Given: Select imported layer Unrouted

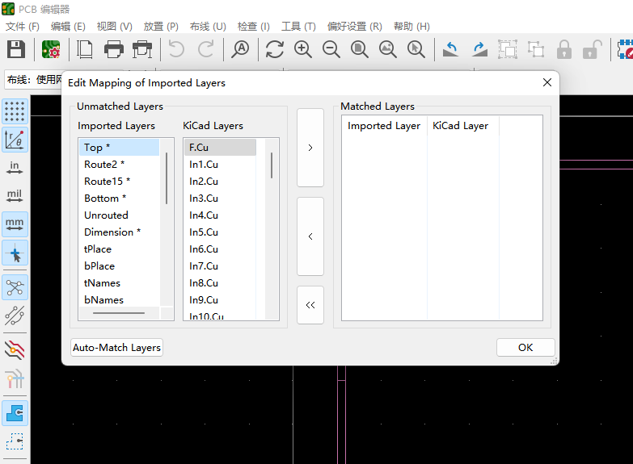Looking at the screenshot, I should click(119, 215).
